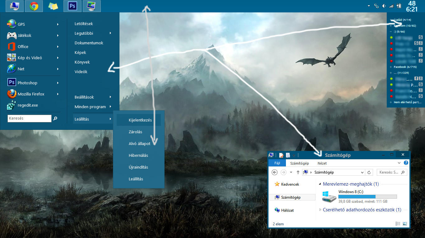Viewport: 425px width, 238px height.
Task: Click the battery power tray icon
Action: (399, 6)
